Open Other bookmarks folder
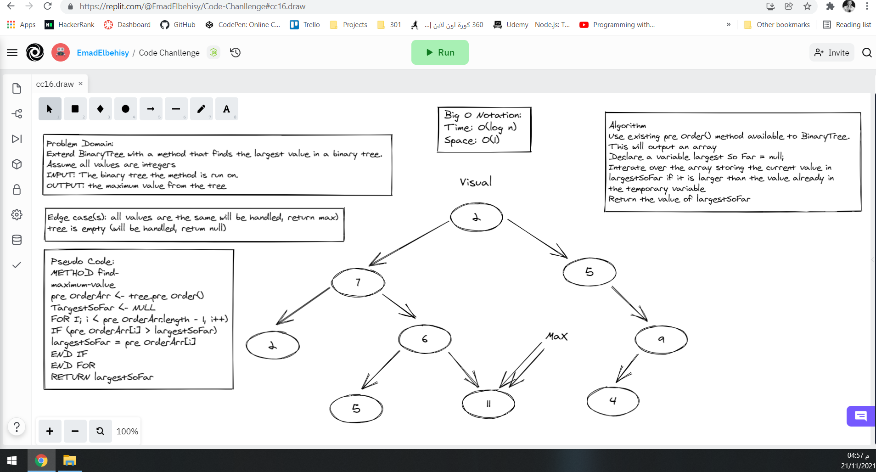Image resolution: width=876 pixels, height=472 pixels. point(777,25)
